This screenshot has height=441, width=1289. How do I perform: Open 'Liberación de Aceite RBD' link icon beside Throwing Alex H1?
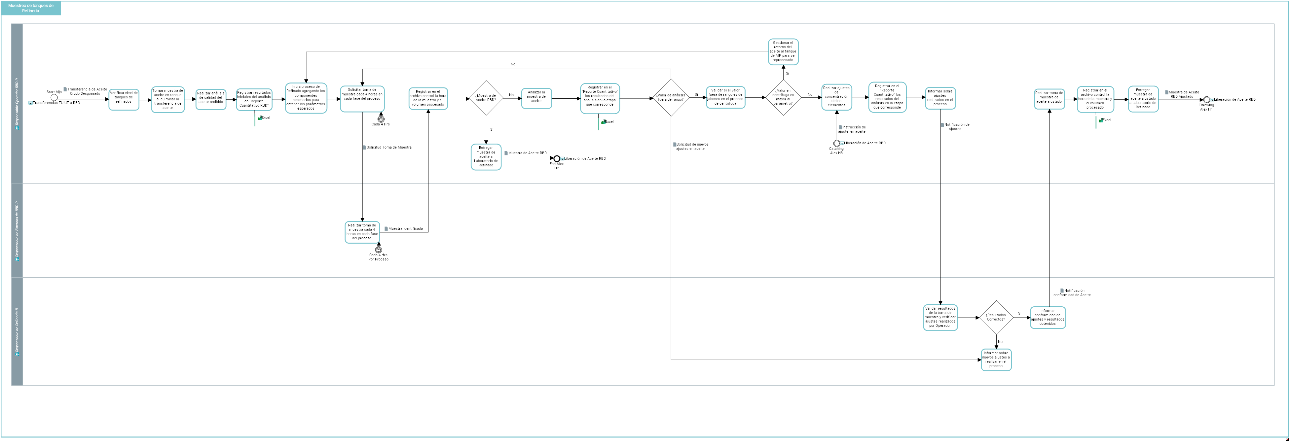click(x=1212, y=100)
